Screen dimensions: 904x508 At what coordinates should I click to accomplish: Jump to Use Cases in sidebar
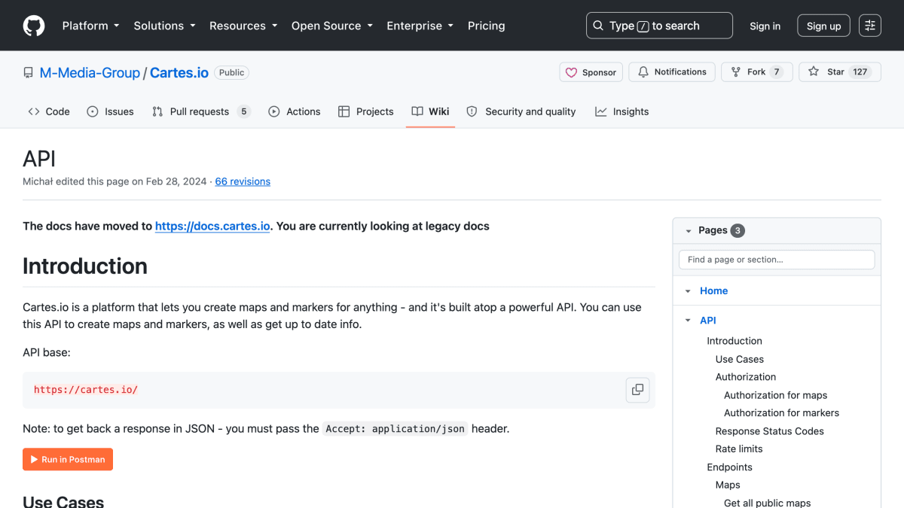coord(740,359)
